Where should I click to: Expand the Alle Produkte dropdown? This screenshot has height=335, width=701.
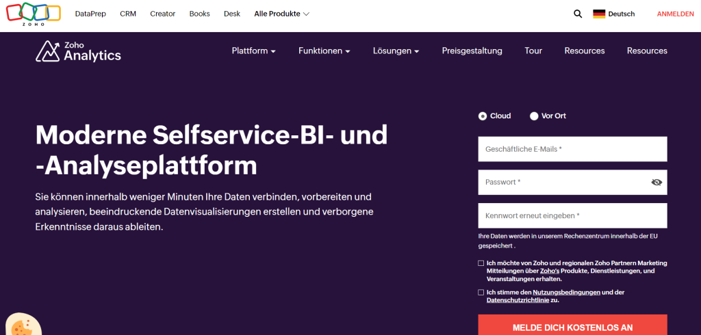[x=281, y=14]
